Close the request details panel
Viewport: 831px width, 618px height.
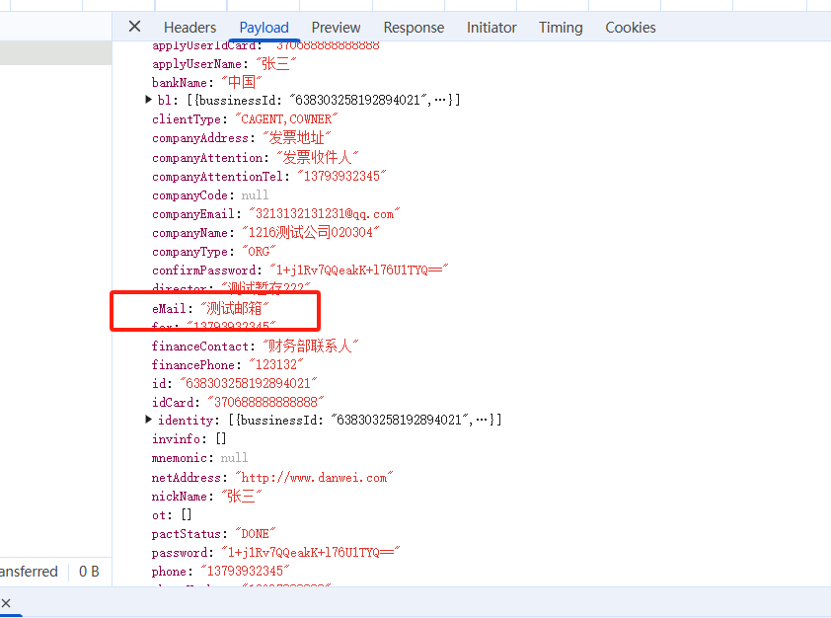pyautogui.click(x=135, y=27)
